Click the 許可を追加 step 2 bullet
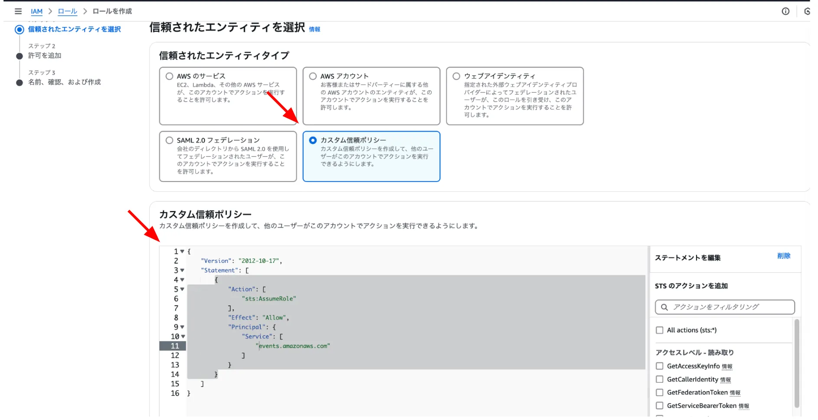 [19, 56]
